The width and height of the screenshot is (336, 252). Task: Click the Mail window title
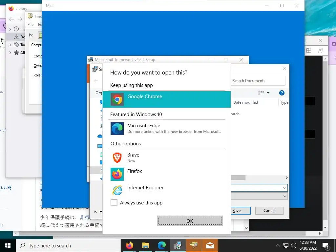click(x=50, y=6)
